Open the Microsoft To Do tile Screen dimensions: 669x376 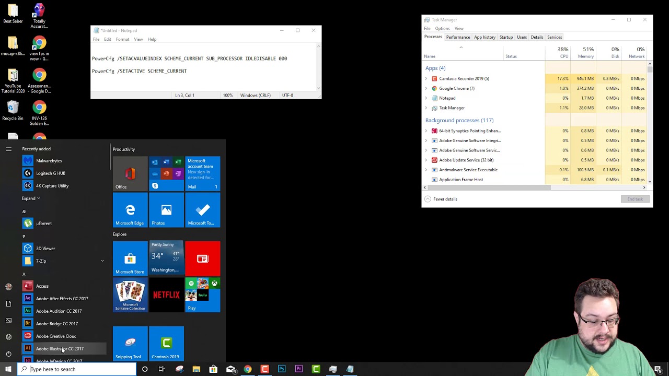click(x=202, y=210)
